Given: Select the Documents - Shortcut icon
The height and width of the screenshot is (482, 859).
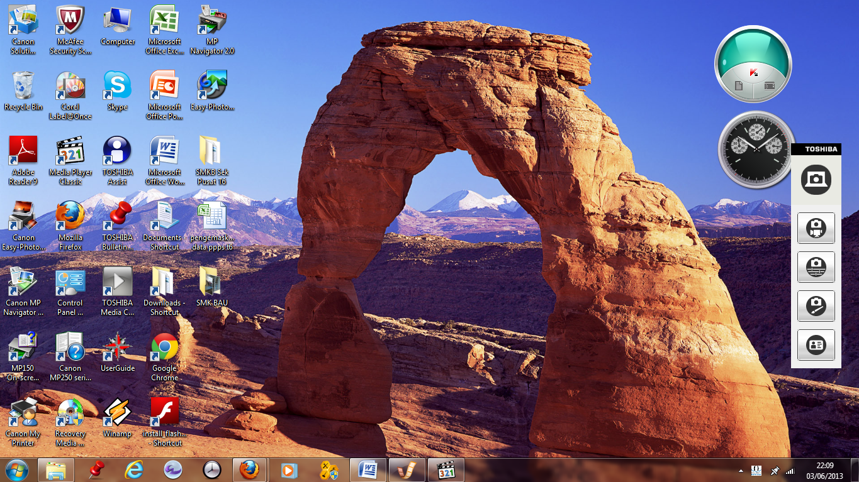Looking at the screenshot, I should click(165, 226).
